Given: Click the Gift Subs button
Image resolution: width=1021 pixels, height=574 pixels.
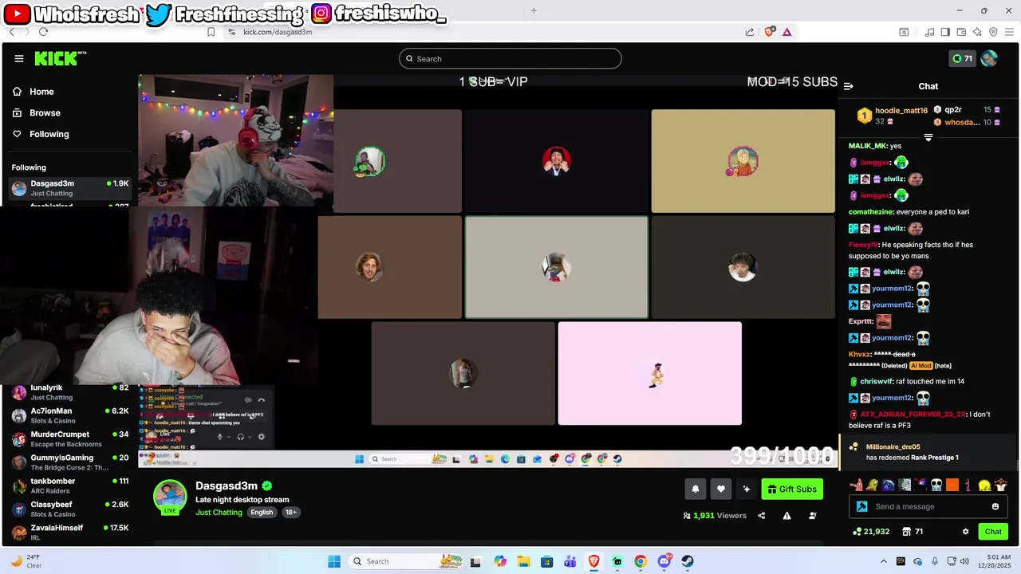Looking at the screenshot, I should [x=792, y=489].
